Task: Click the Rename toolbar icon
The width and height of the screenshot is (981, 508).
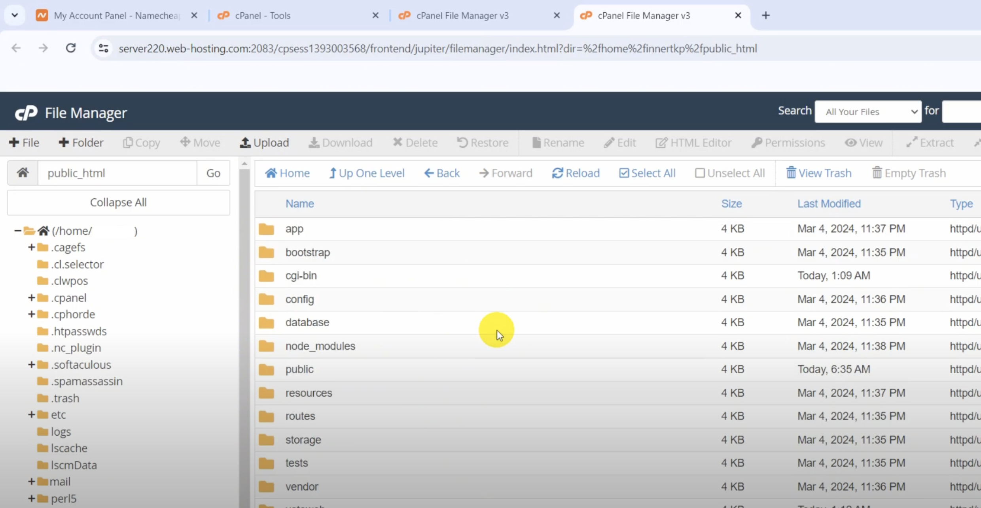Action: click(558, 143)
